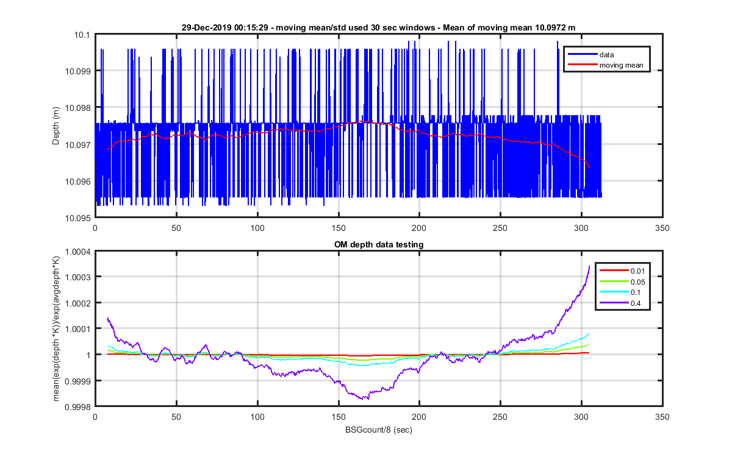
Task: Click the '50' x-axis tick under bottom plot
Action: pyautogui.click(x=176, y=417)
